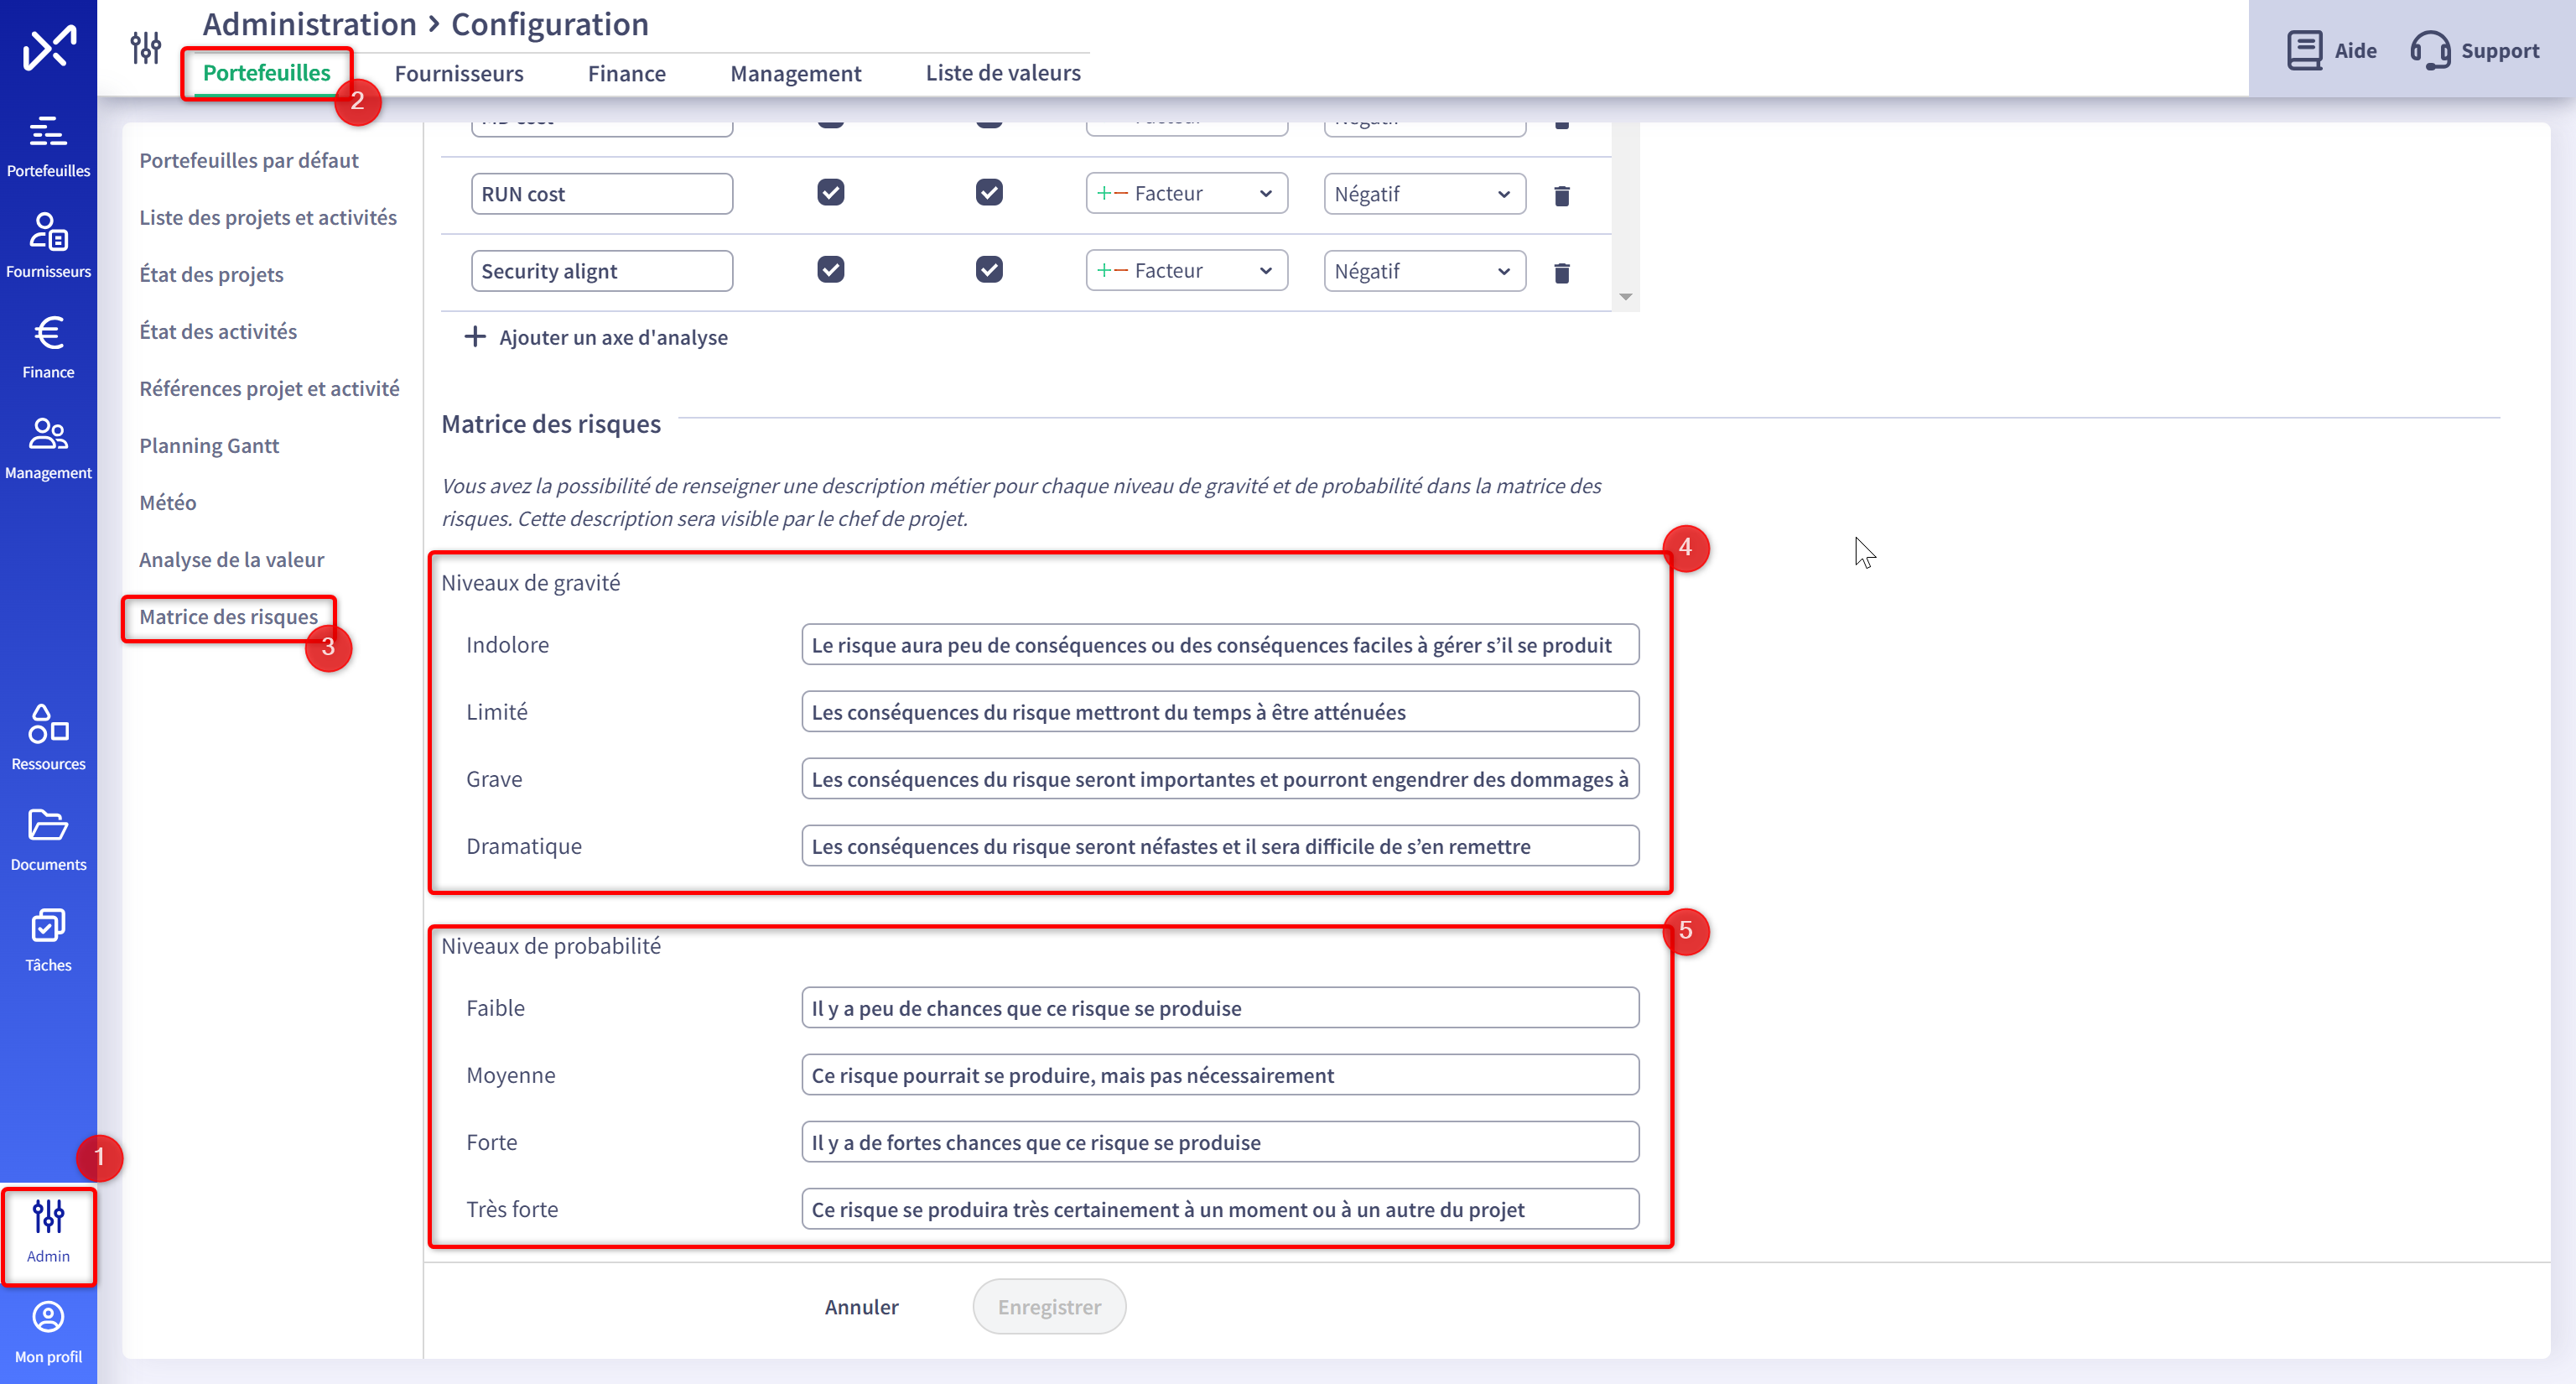Select Références projet et activité entry
Screen dimensions: 2576x1384
269,388
